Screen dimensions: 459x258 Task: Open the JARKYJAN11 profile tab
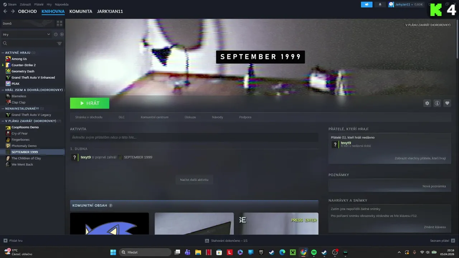point(110,11)
